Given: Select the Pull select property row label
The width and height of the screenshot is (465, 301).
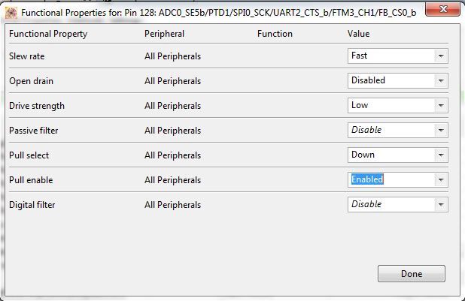Looking at the screenshot, I should coord(31,155).
